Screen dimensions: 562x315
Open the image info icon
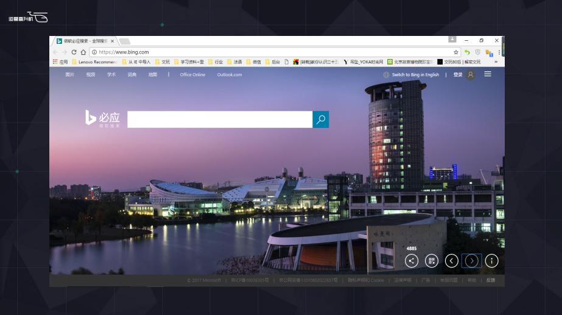492,261
